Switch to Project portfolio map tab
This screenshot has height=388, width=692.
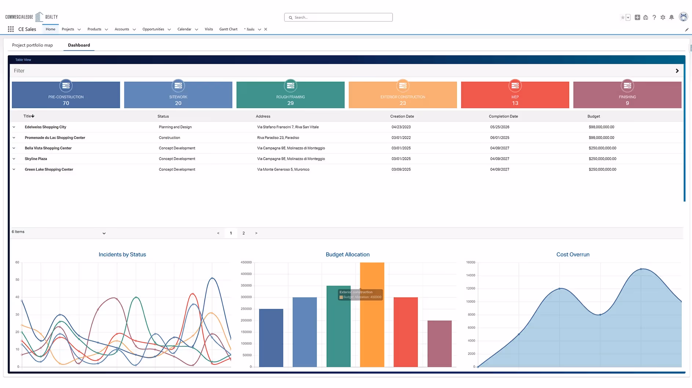(x=32, y=45)
